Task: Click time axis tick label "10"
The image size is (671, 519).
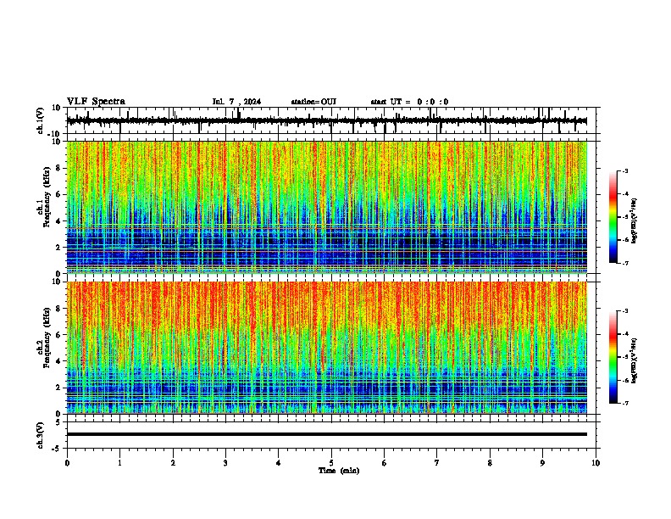Action: (x=596, y=463)
